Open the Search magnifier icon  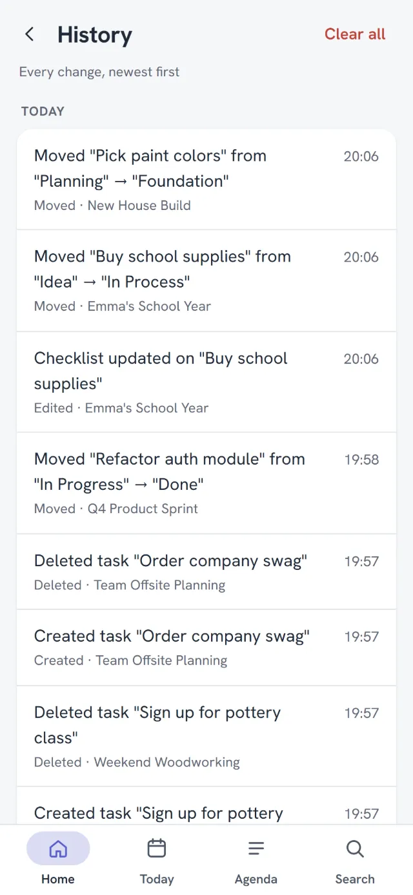[x=355, y=848]
